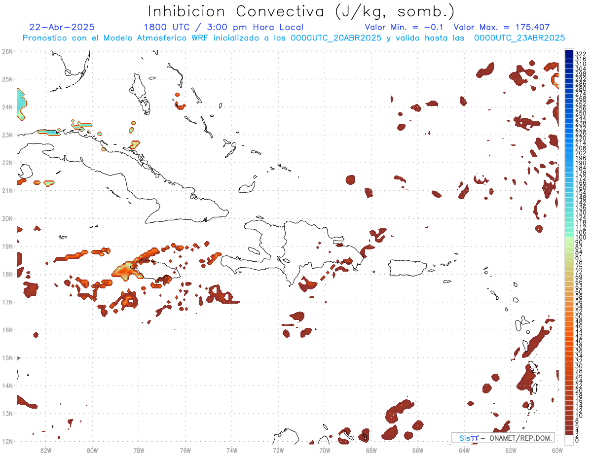Click the '16N' latitude label
The height and width of the screenshot is (457, 592).
[x=7, y=330]
